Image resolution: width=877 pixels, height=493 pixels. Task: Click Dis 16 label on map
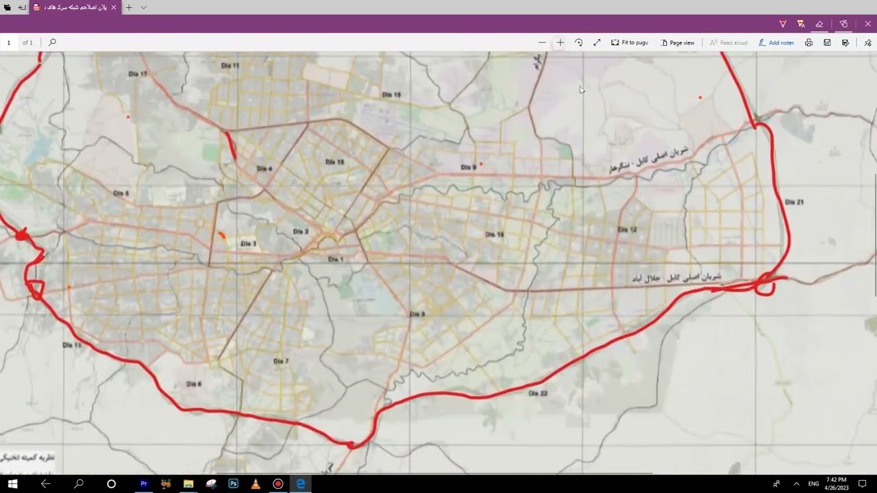[x=495, y=234]
